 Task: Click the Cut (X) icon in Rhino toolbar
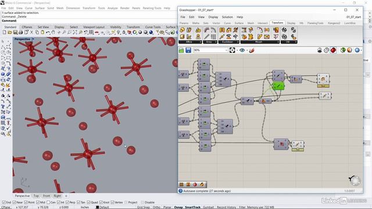coord(32,33)
